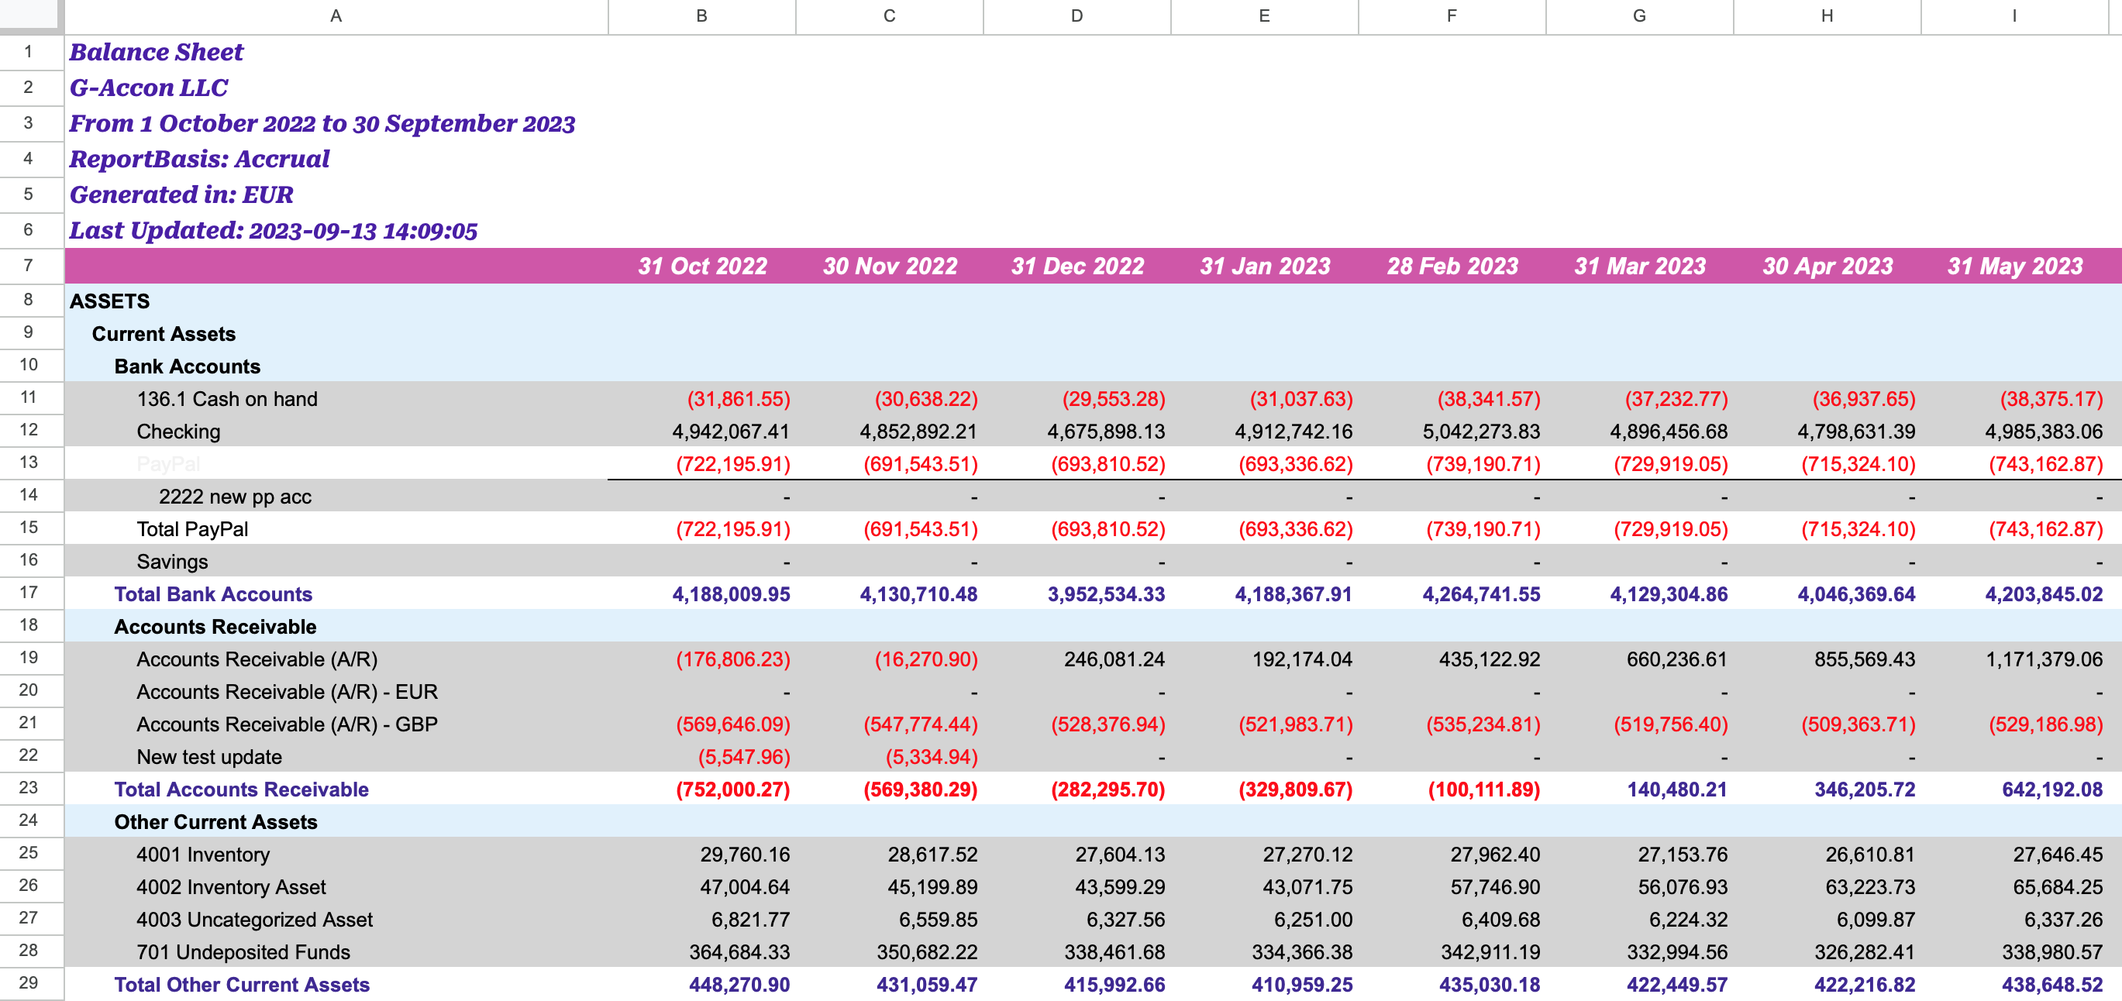Select column H header
The image size is (2122, 1001).
click(1827, 15)
